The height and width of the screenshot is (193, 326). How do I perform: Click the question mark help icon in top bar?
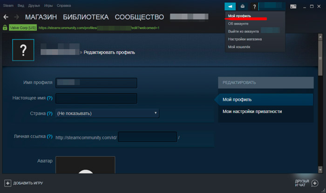pyautogui.click(x=254, y=6)
